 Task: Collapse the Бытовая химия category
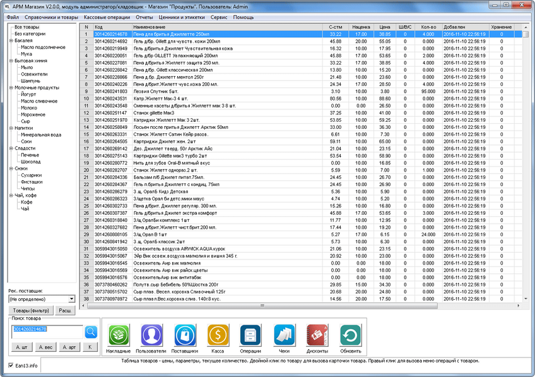11,61
